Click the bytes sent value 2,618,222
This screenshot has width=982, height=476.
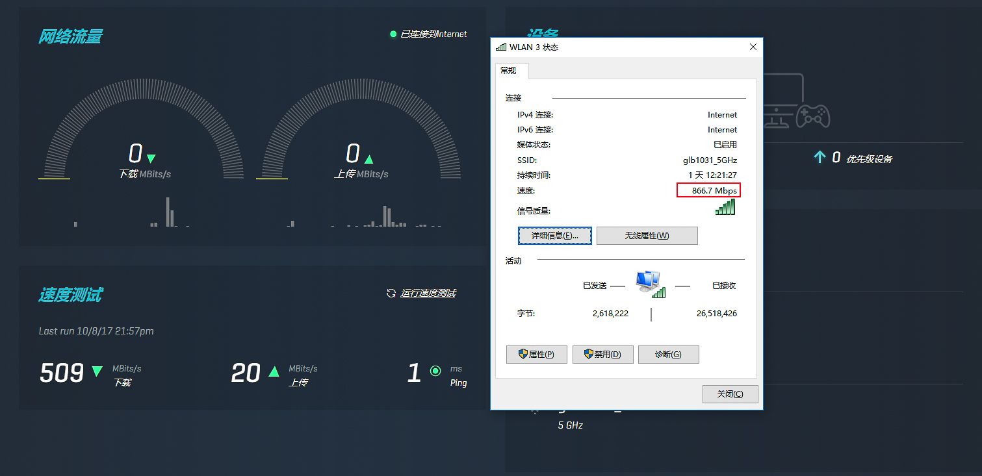click(x=610, y=313)
